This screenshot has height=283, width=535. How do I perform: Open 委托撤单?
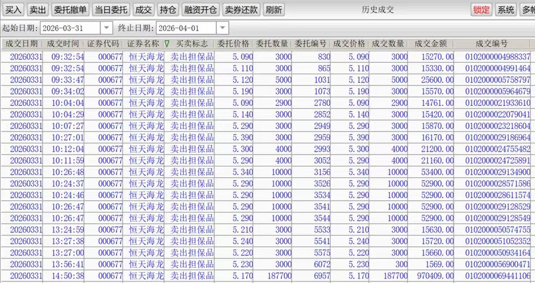tap(70, 10)
